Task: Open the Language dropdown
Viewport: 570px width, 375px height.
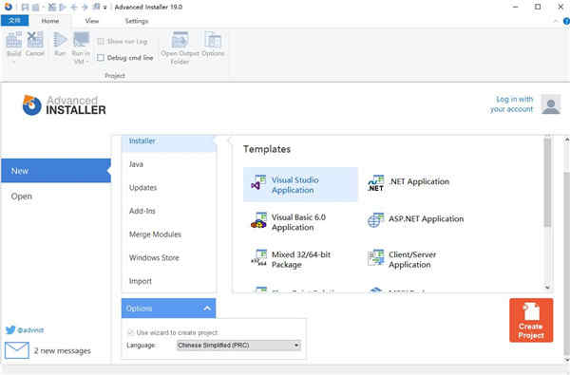Action: pyautogui.click(x=238, y=345)
